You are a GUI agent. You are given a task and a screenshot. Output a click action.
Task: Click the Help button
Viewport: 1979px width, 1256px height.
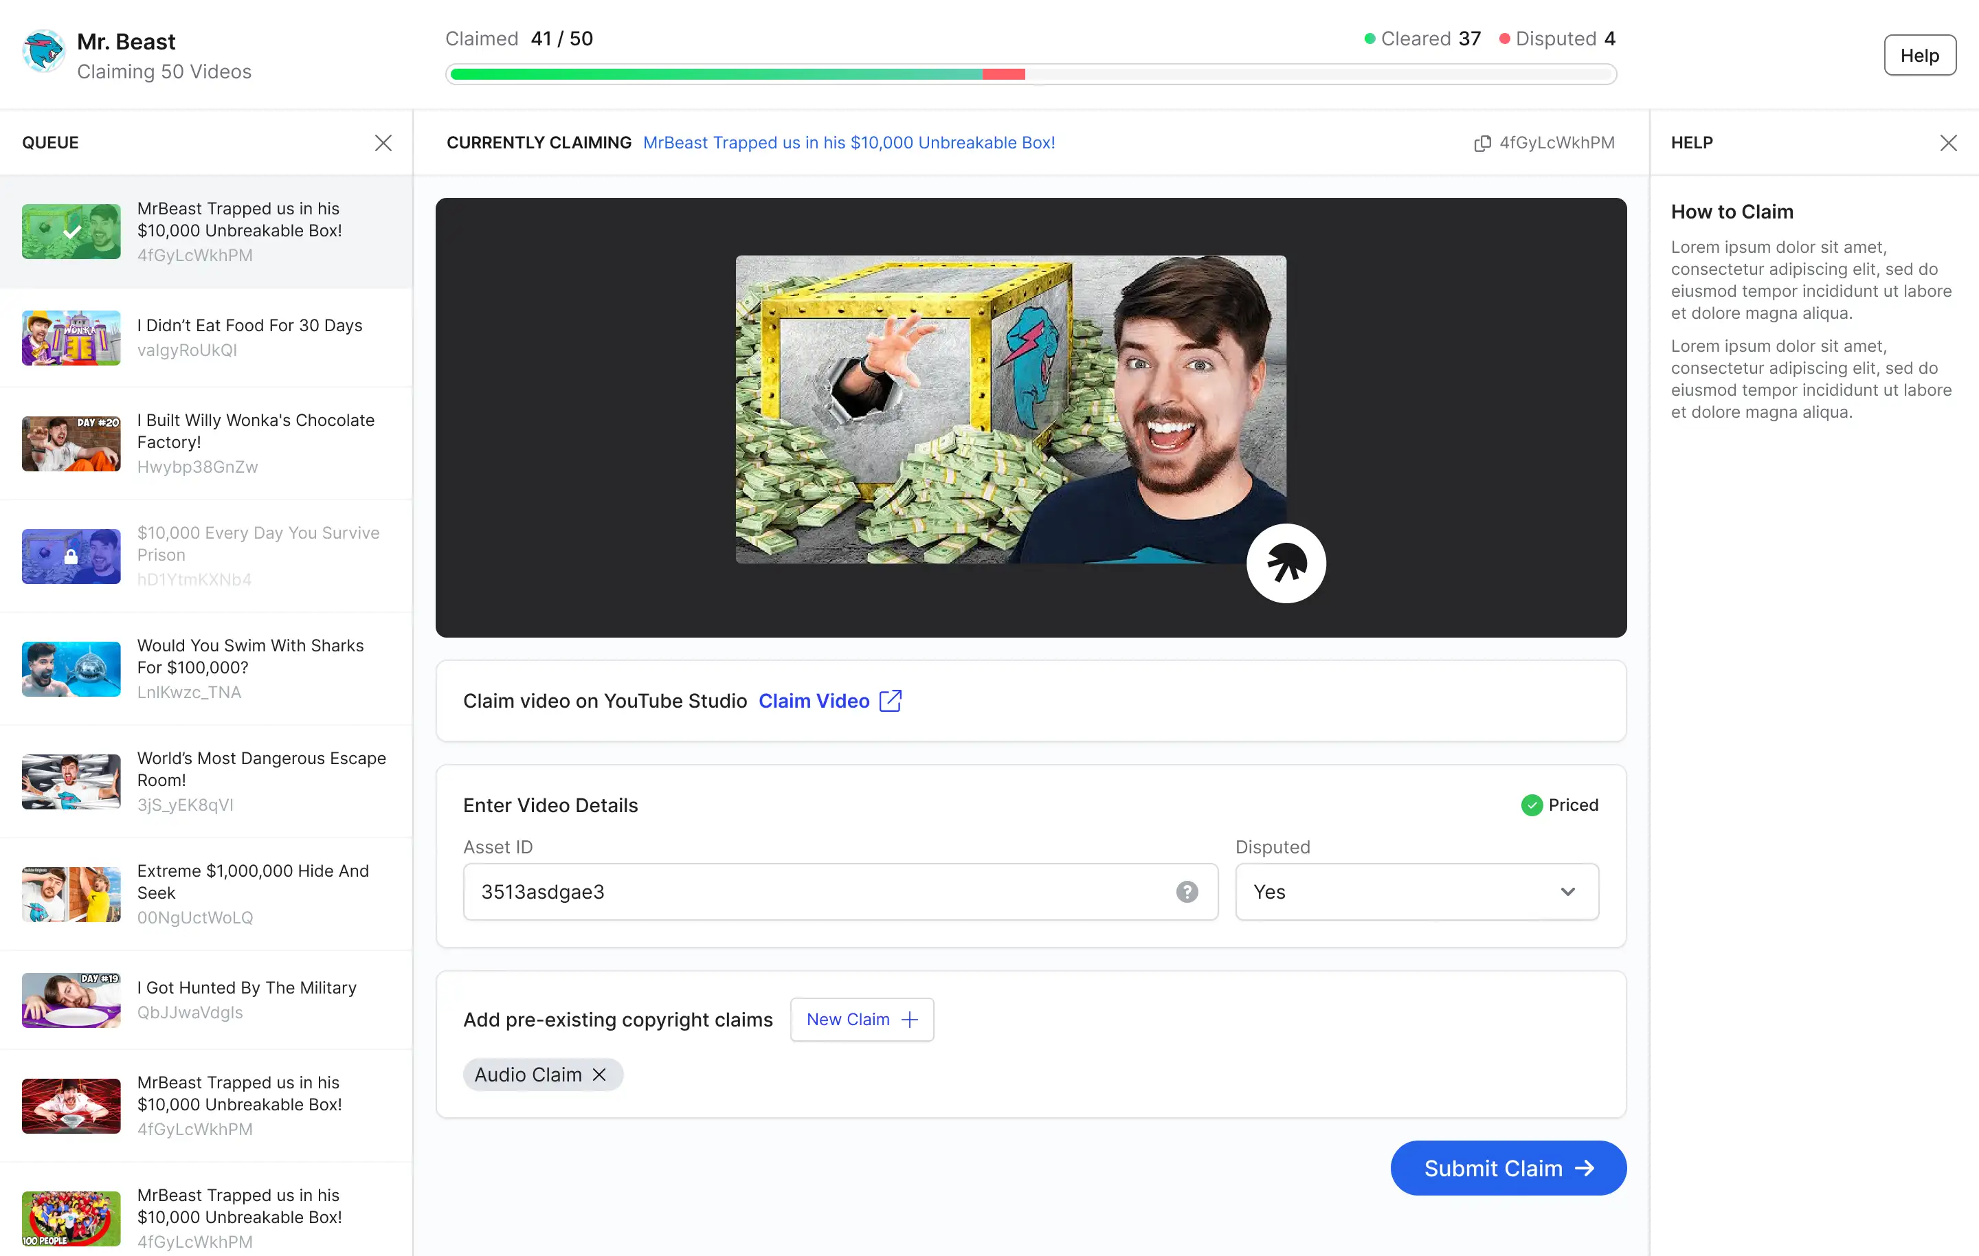(1919, 55)
